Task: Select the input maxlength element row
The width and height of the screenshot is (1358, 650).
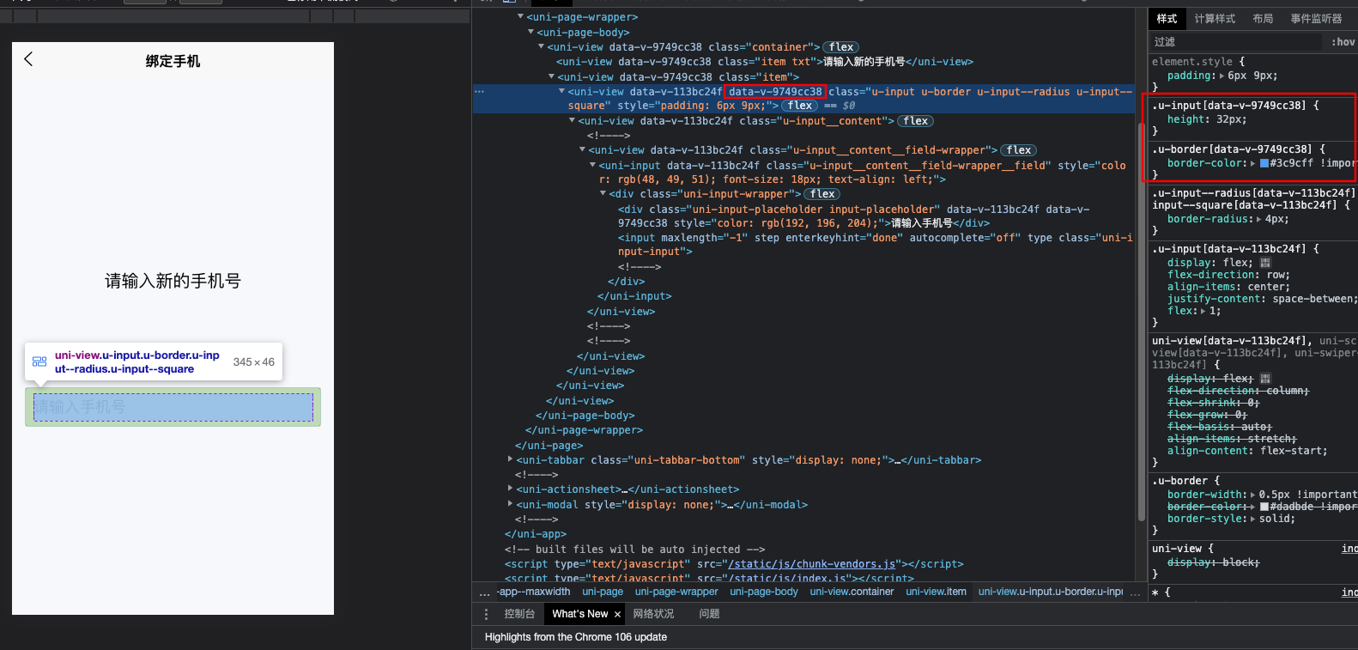Action: coord(875,245)
